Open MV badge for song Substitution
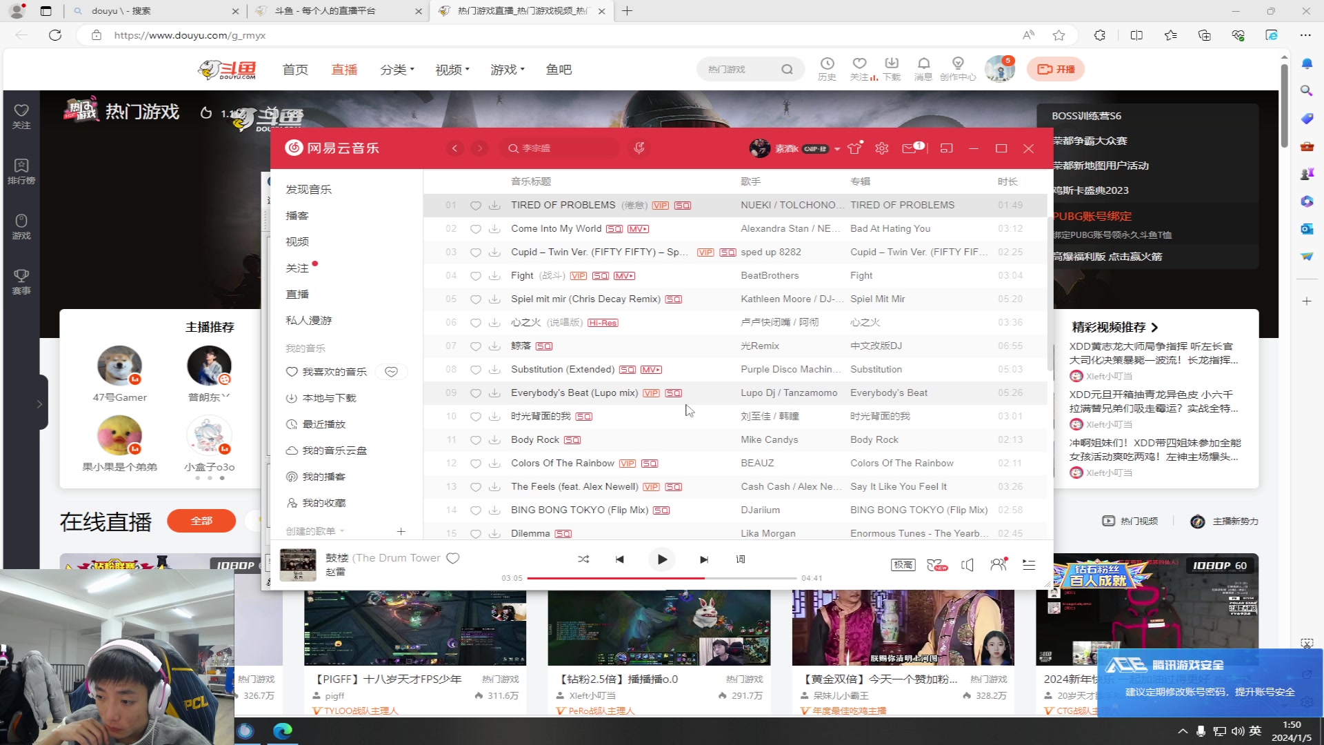This screenshot has height=745, width=1324. coord(651,370)
